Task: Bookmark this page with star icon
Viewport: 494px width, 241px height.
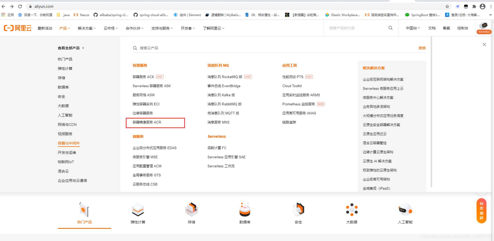Action: pos(447,6)
